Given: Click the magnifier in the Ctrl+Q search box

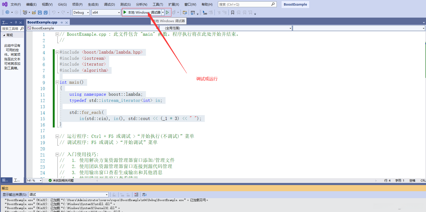Looking at the screenshot, I should pos(273,4).
